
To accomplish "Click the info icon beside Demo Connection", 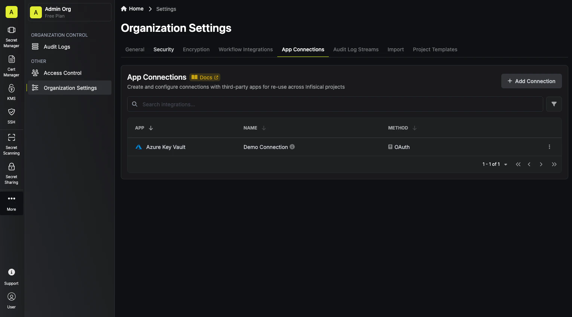I will coord(292,147).
